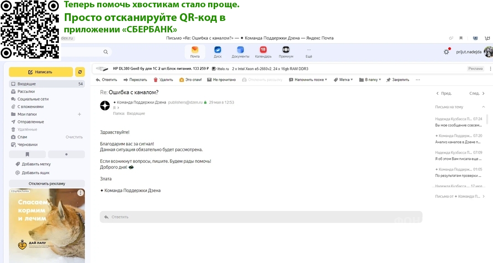Open the Премиум service icon
493x263 pixels.
[x=286, y=52]
